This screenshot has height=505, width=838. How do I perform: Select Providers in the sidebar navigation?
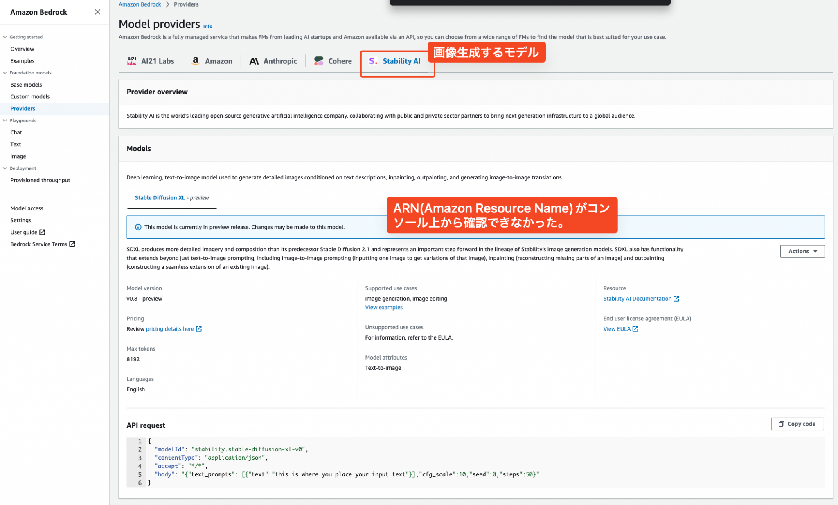23,108
